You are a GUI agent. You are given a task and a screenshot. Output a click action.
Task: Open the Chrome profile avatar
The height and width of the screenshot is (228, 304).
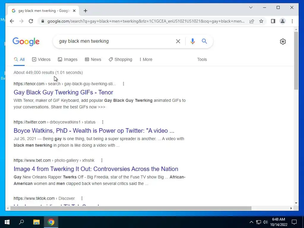coord(283,21)
